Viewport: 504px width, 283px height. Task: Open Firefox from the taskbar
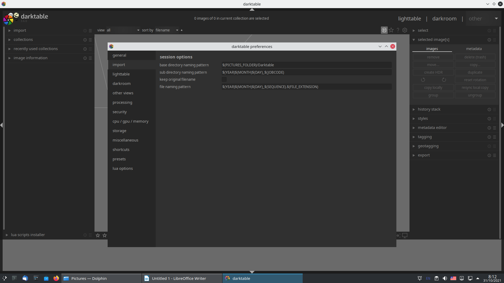(x=56, y=278)
